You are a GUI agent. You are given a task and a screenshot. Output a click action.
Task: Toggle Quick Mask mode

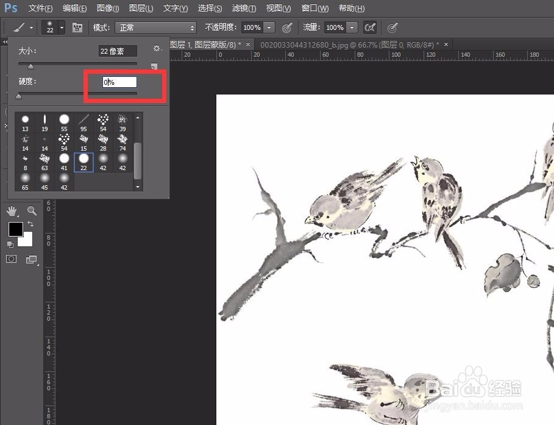click(12, 259)
